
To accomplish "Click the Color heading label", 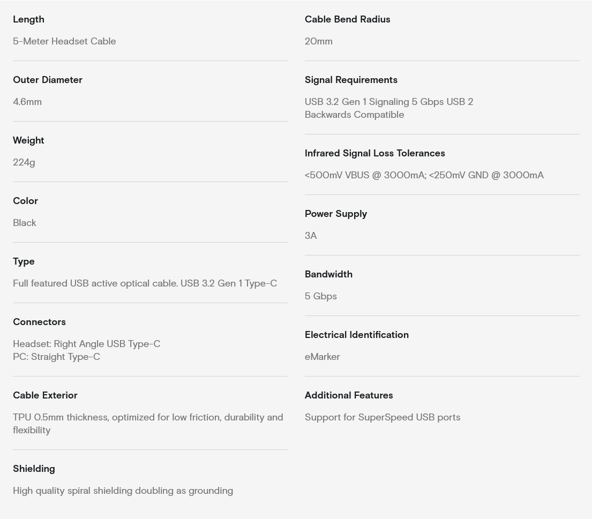I will pyautogui.click(x=25, y=201).
